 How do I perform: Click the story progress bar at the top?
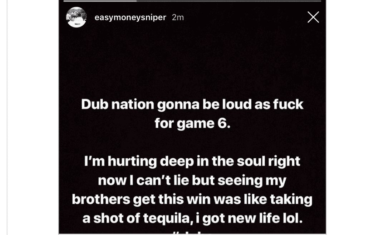pyautogui.click(x=193, y=2)
